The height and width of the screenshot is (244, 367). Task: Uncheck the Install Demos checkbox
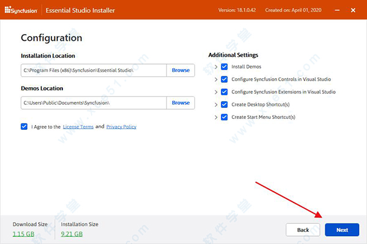pos(224,66)
